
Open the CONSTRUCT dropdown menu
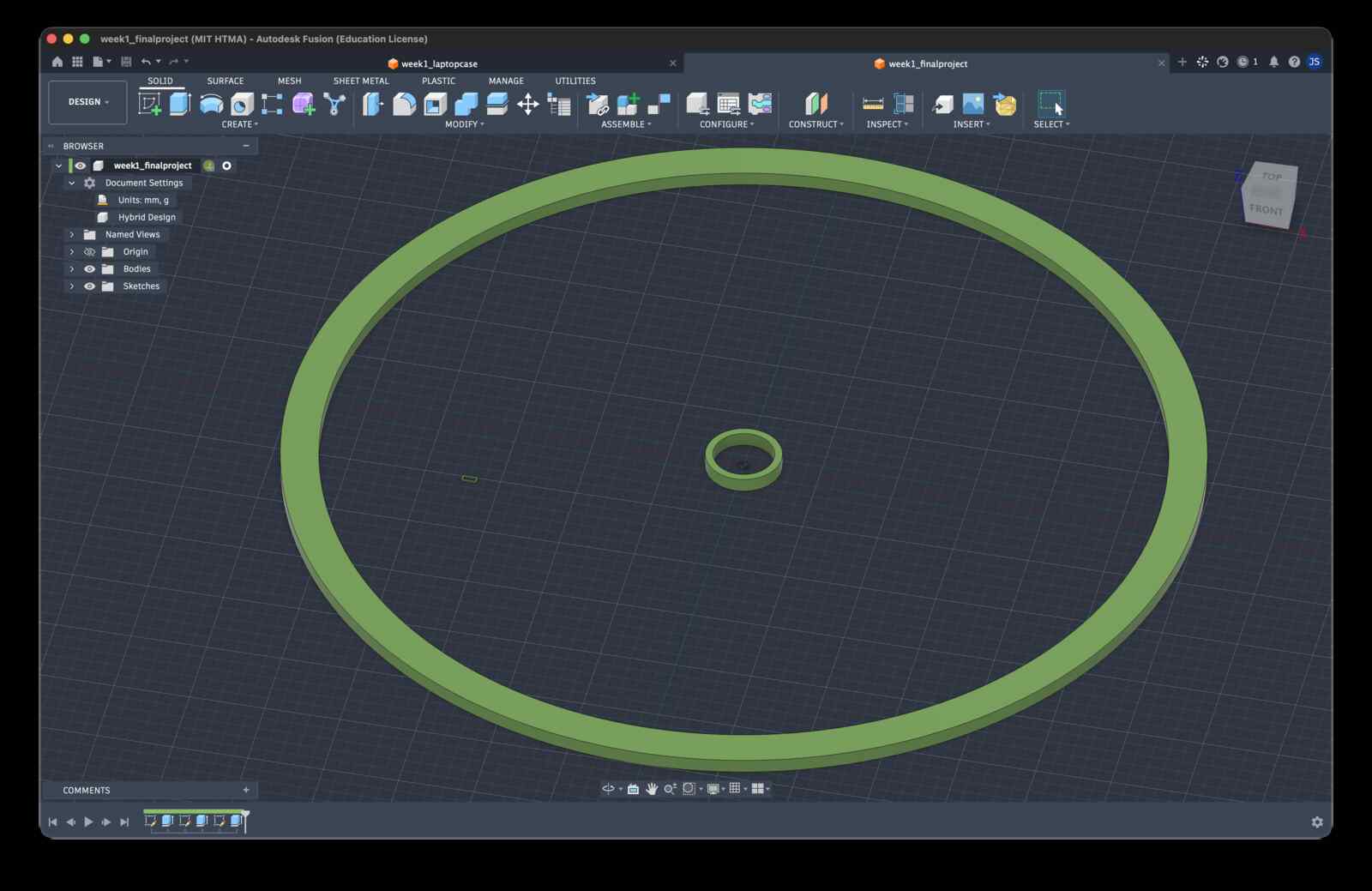click(816, 124)
